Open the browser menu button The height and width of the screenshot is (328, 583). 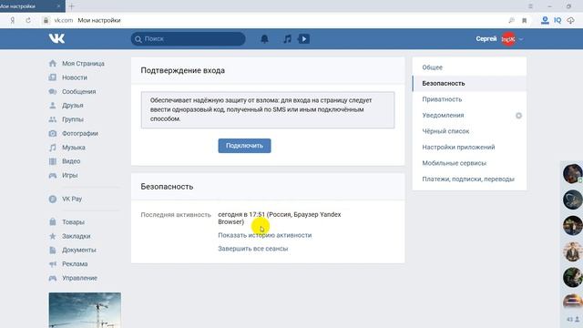tap(530, 6)
